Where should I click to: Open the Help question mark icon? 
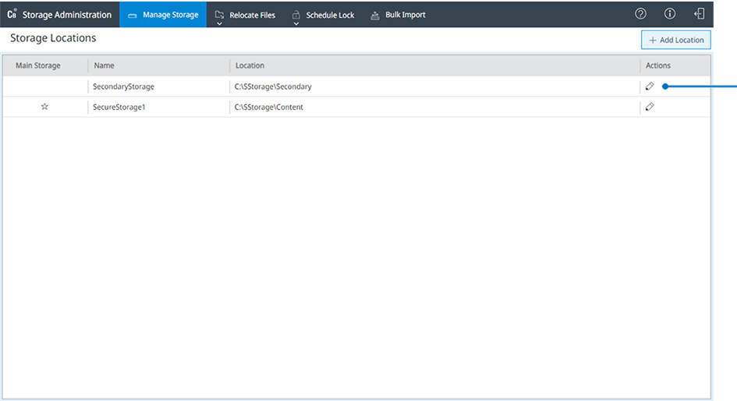[x=641, y=14]
